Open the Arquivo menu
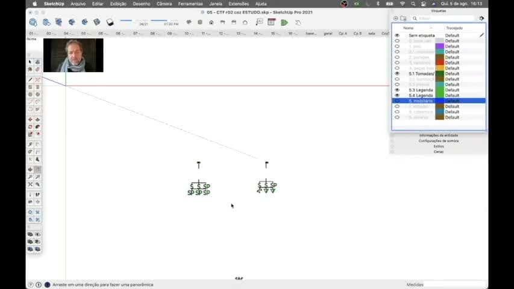The height and width of the screenshot is (289, 514). [78, 4]
